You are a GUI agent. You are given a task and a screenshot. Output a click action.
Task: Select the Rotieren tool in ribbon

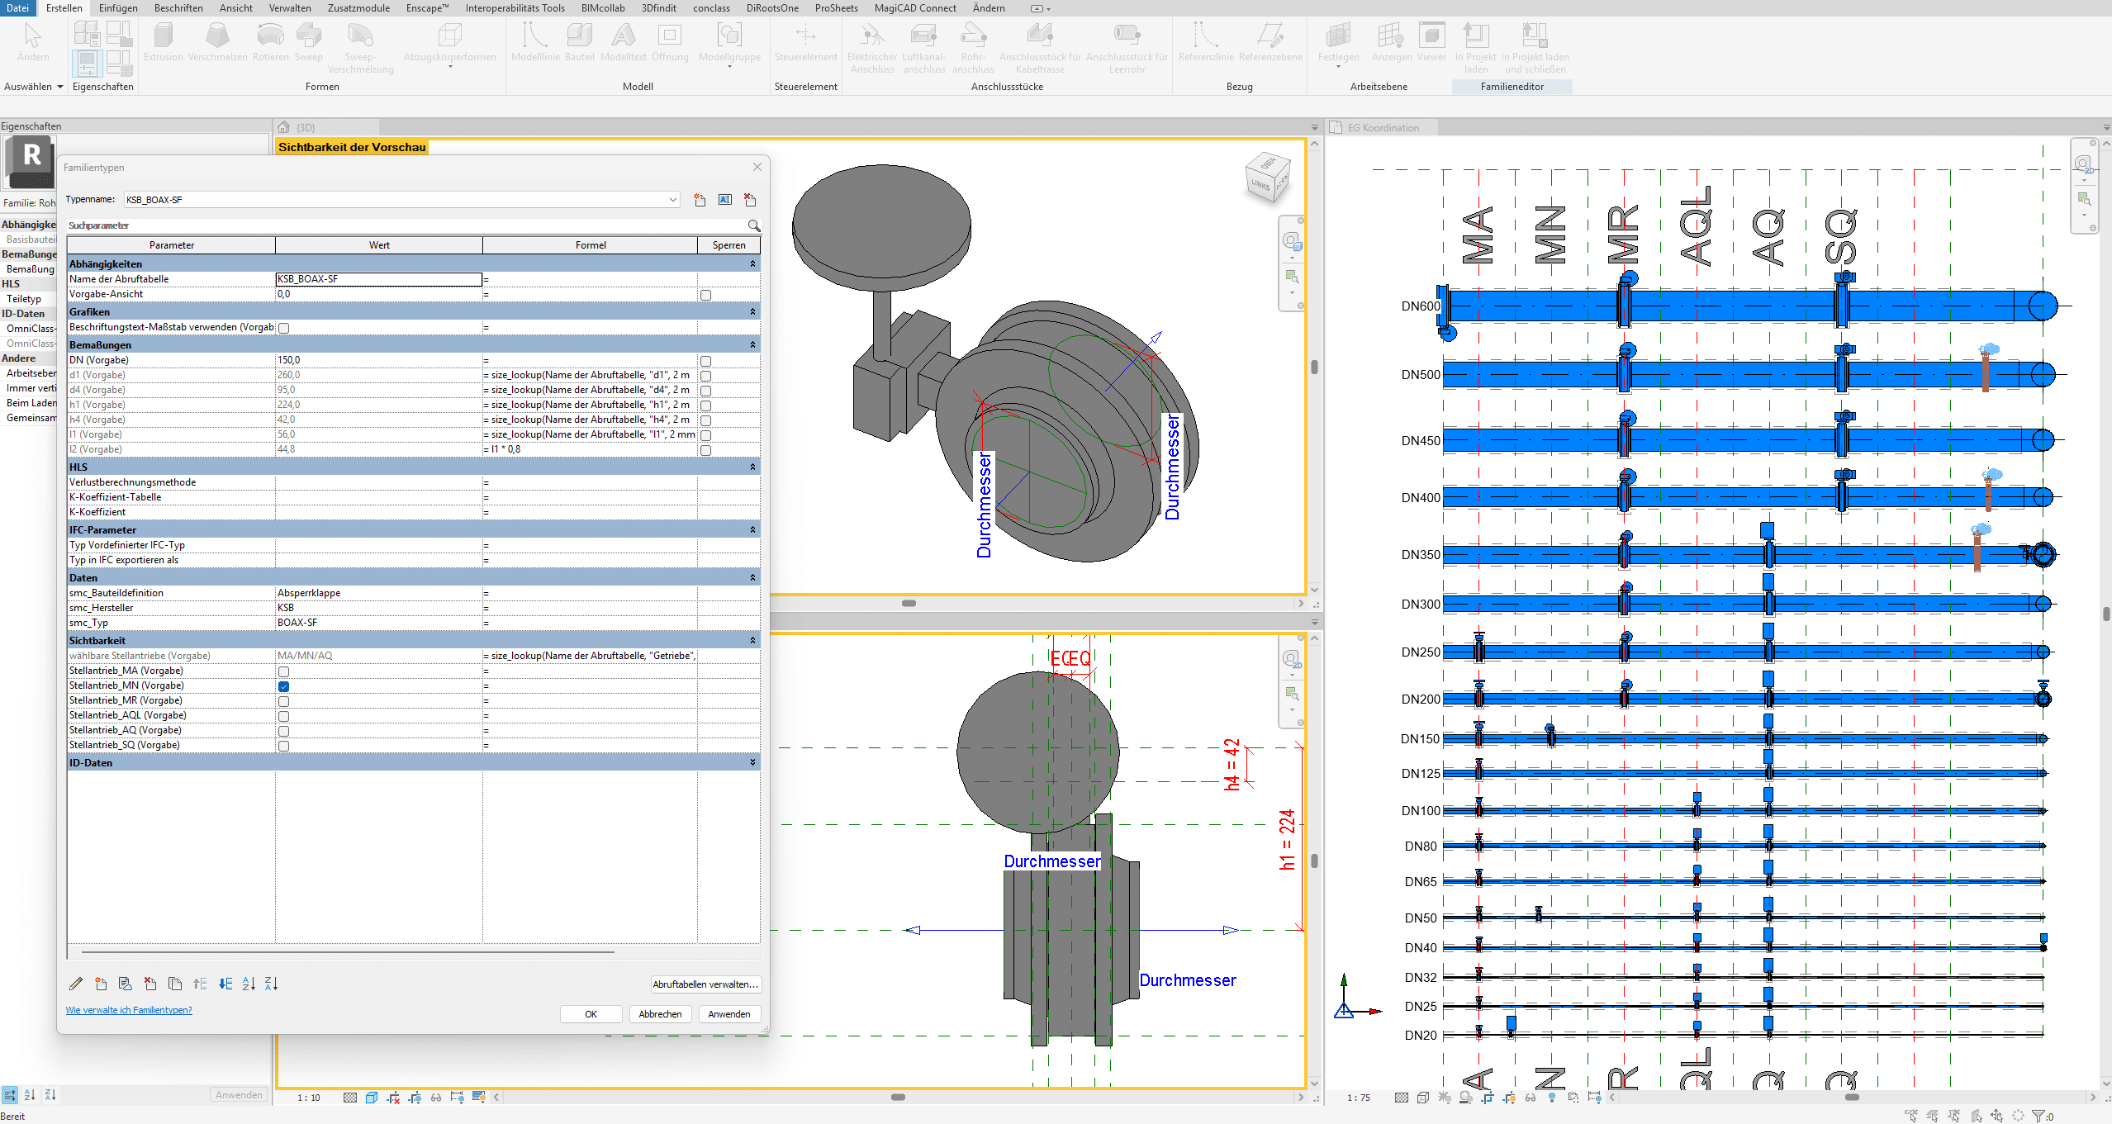click(x=271, y=41)
